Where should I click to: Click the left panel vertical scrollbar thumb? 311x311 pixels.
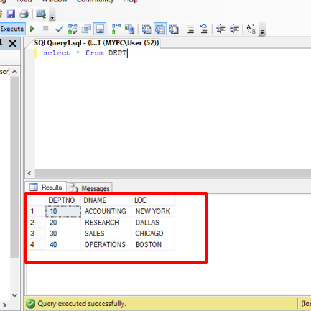point(14,167)
